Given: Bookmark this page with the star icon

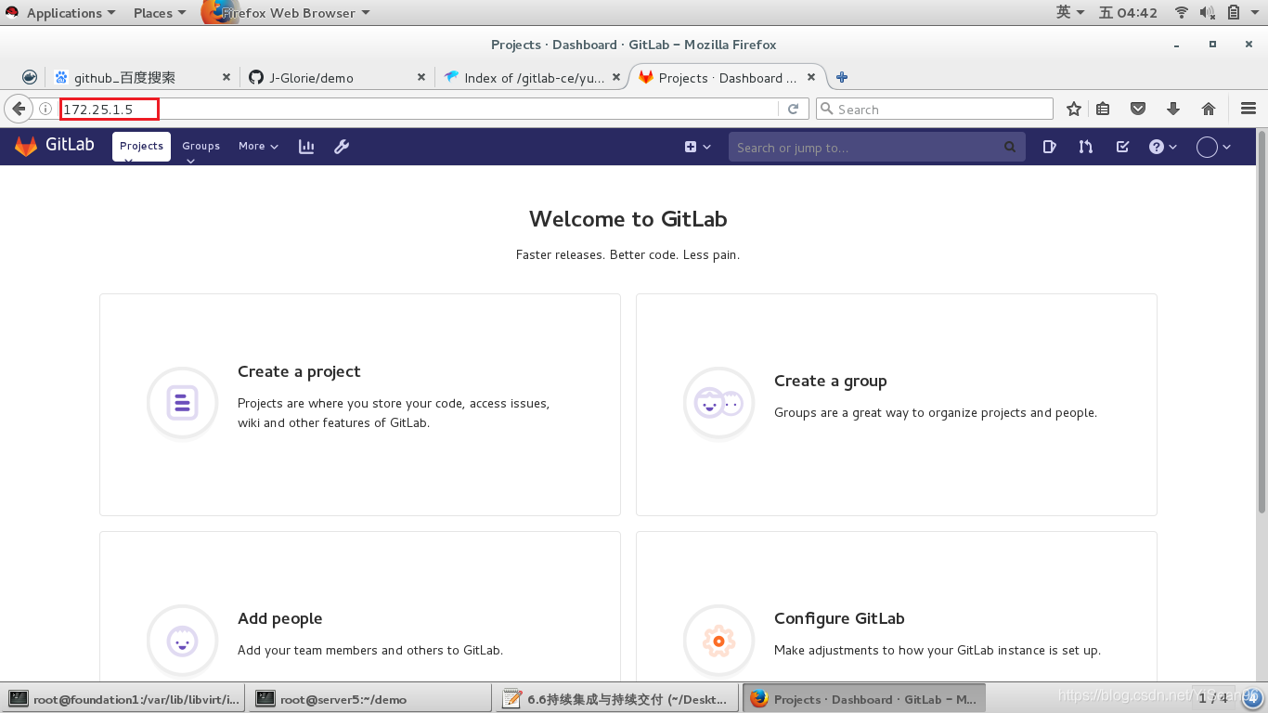Looking at the screenshot, I should pos(1074,110).
